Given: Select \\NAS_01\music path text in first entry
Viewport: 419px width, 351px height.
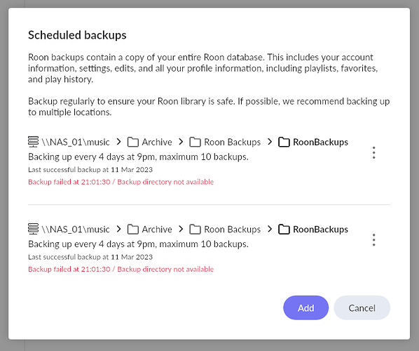Looking at the screenshot, I should click(76, 143).
